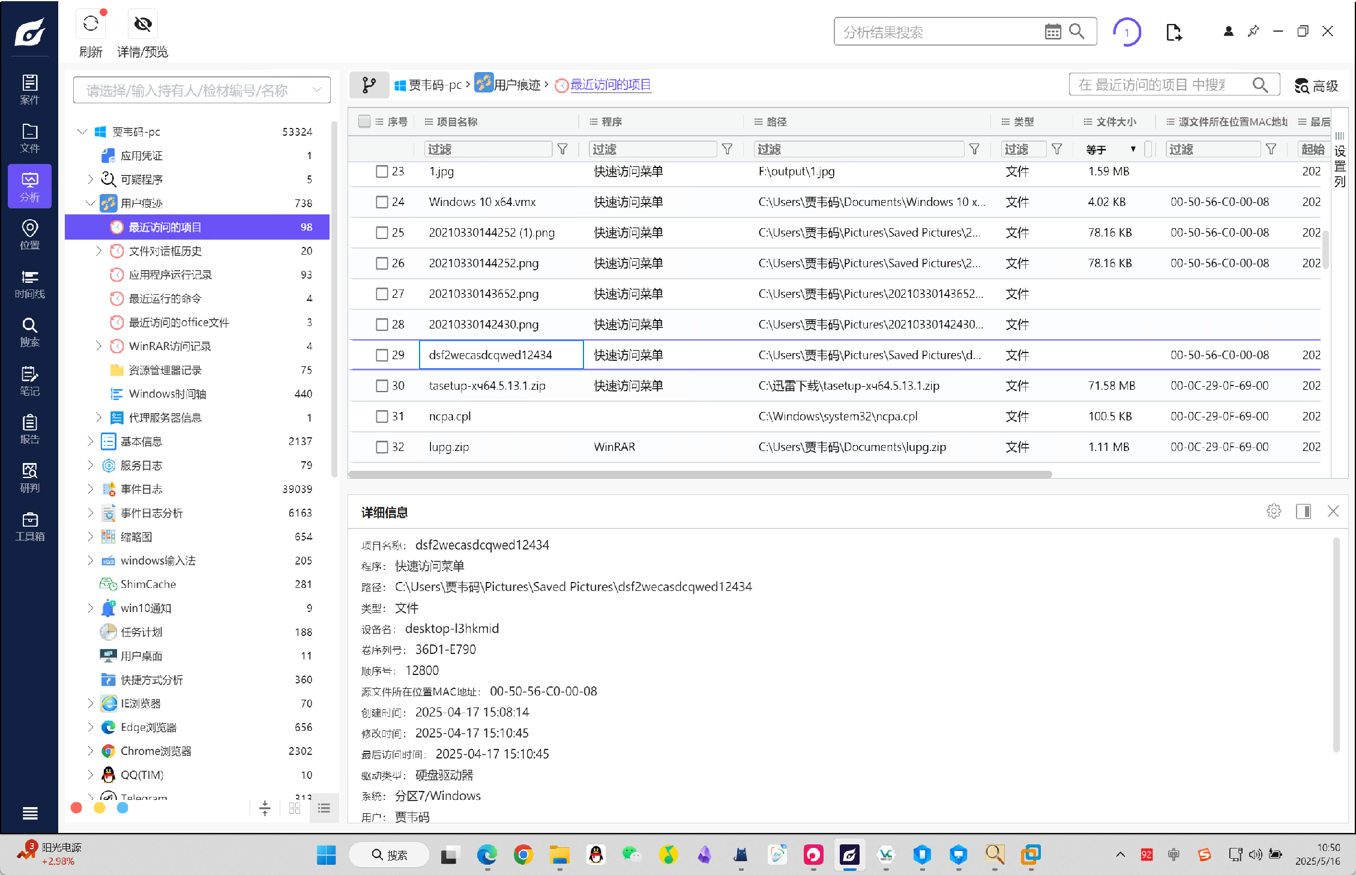Viewport: 1356px width, 875px height.
Task: Open the 工具箱 toolbox sidebar icon
Action: point(29,527)
